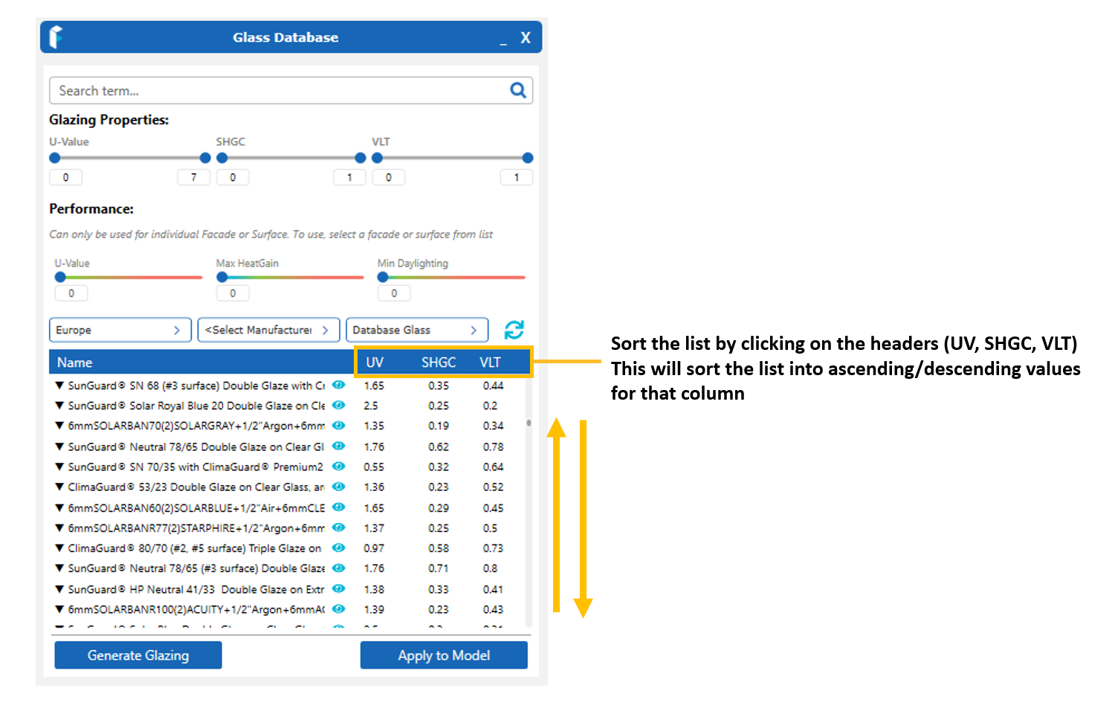Sort list by the UV column header
The height and width of the screenshot is (705, 1115).
[375, 363]
